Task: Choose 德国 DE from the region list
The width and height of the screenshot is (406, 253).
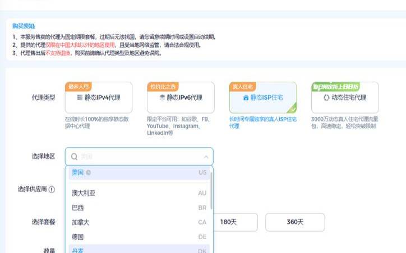Action: pos(139,237)
